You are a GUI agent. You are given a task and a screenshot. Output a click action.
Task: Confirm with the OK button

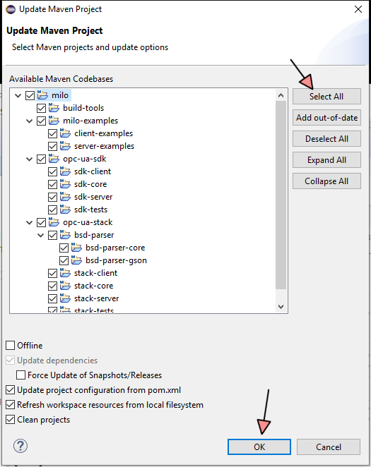259,447
